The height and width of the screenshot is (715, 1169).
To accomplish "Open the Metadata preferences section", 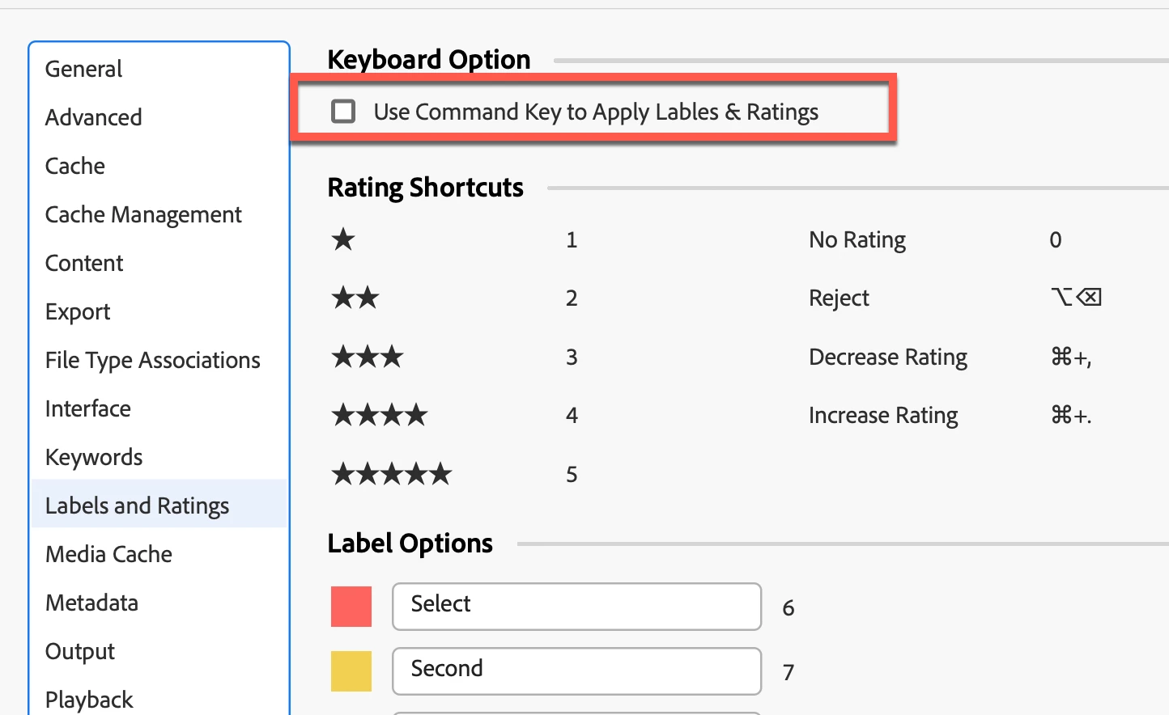I will pyautogui.click(x=92, y=603).
